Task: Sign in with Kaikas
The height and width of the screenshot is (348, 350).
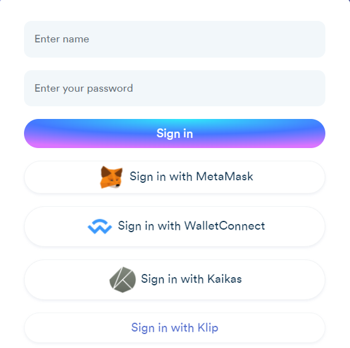Action: pyautogui.click(x=174, y=280)
